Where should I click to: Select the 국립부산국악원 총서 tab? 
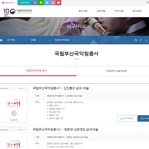(38, 71)
